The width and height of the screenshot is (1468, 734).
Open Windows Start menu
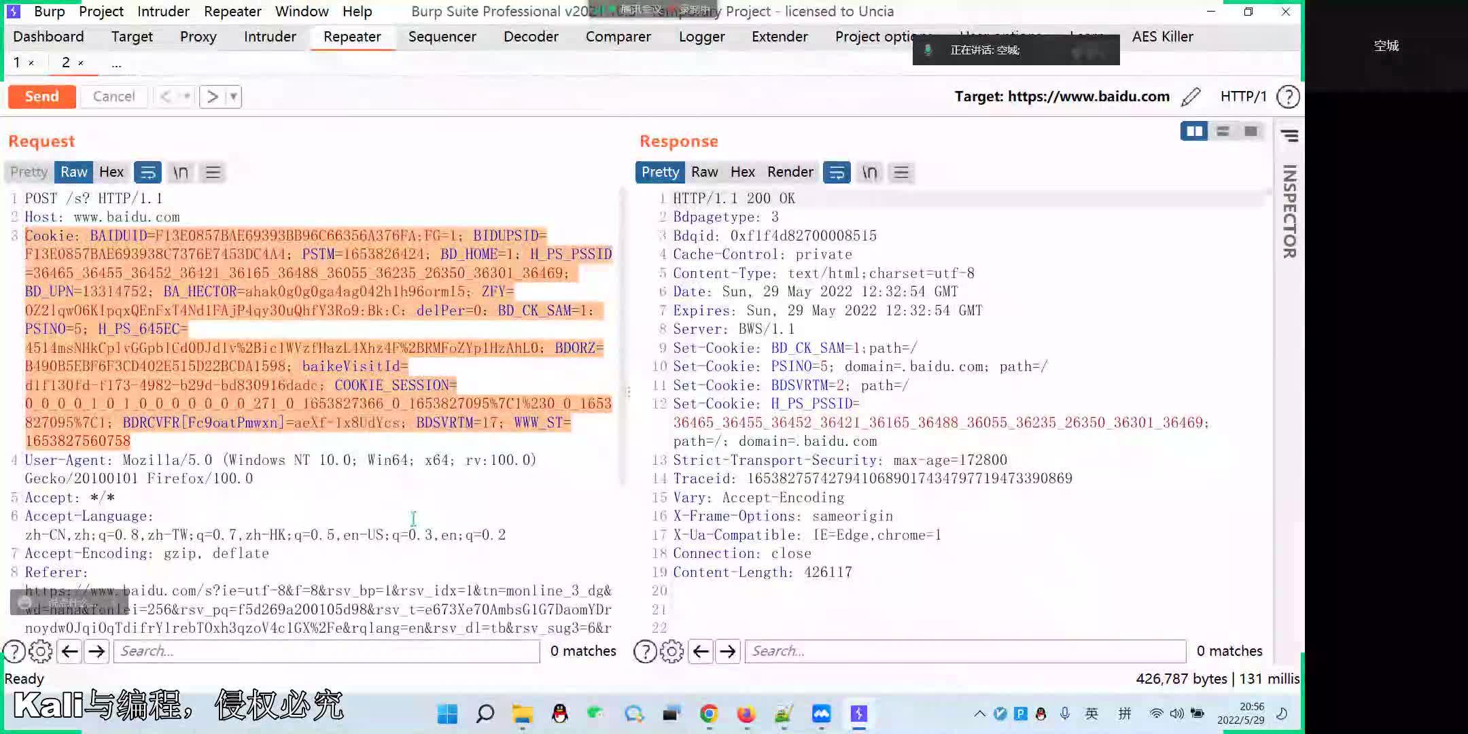click(x=447, y=714)
